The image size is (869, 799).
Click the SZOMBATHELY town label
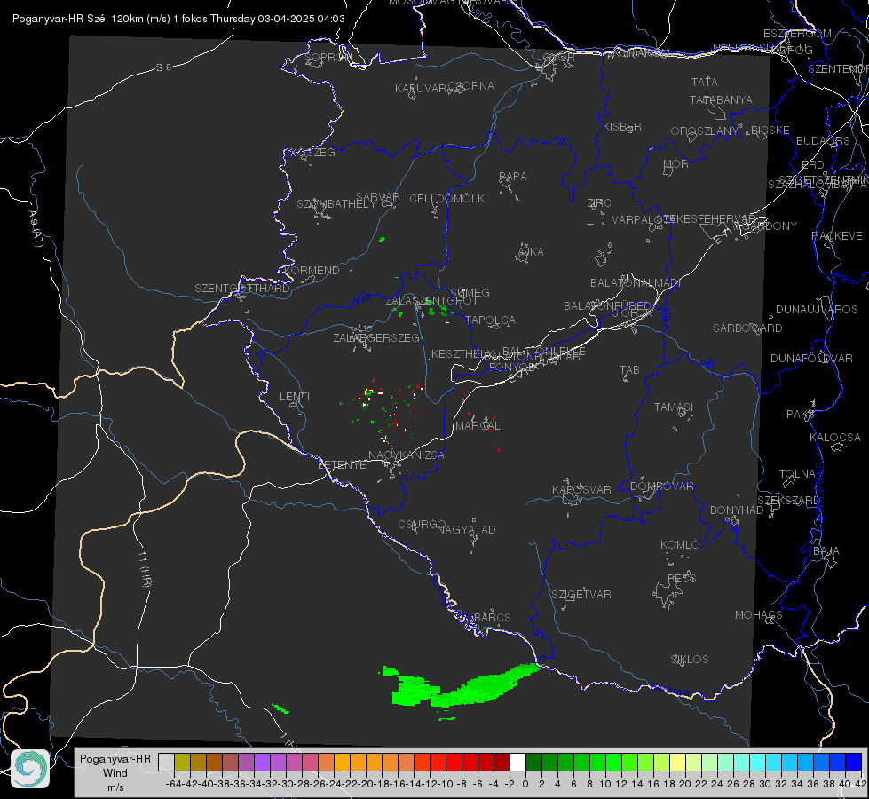[336, 203]
